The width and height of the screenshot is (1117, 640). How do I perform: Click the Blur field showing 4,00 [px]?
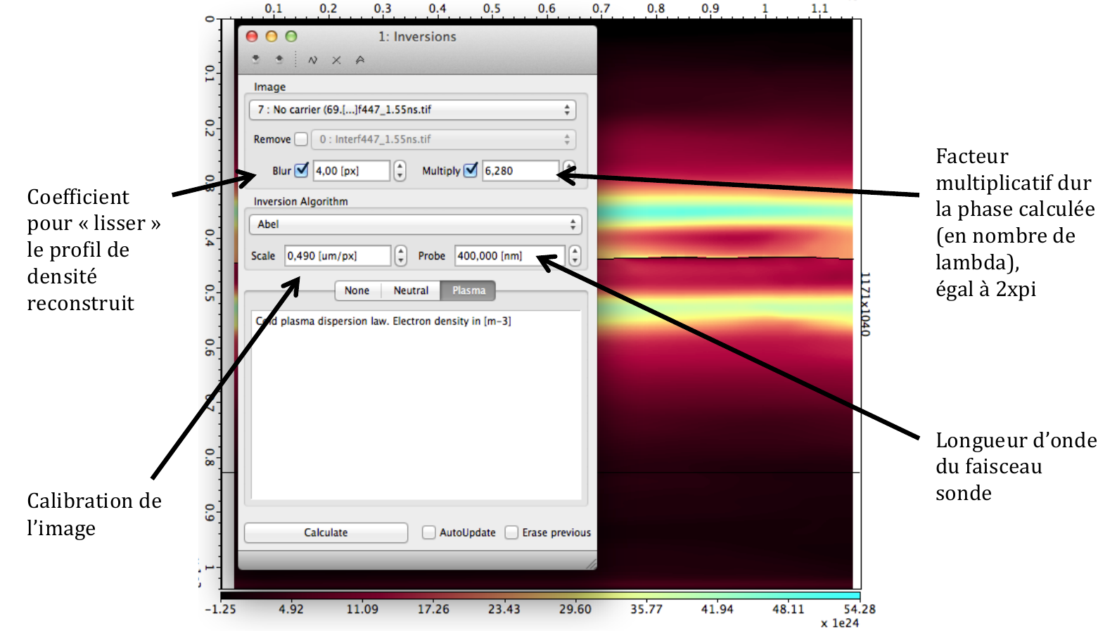tap(351, 171)
